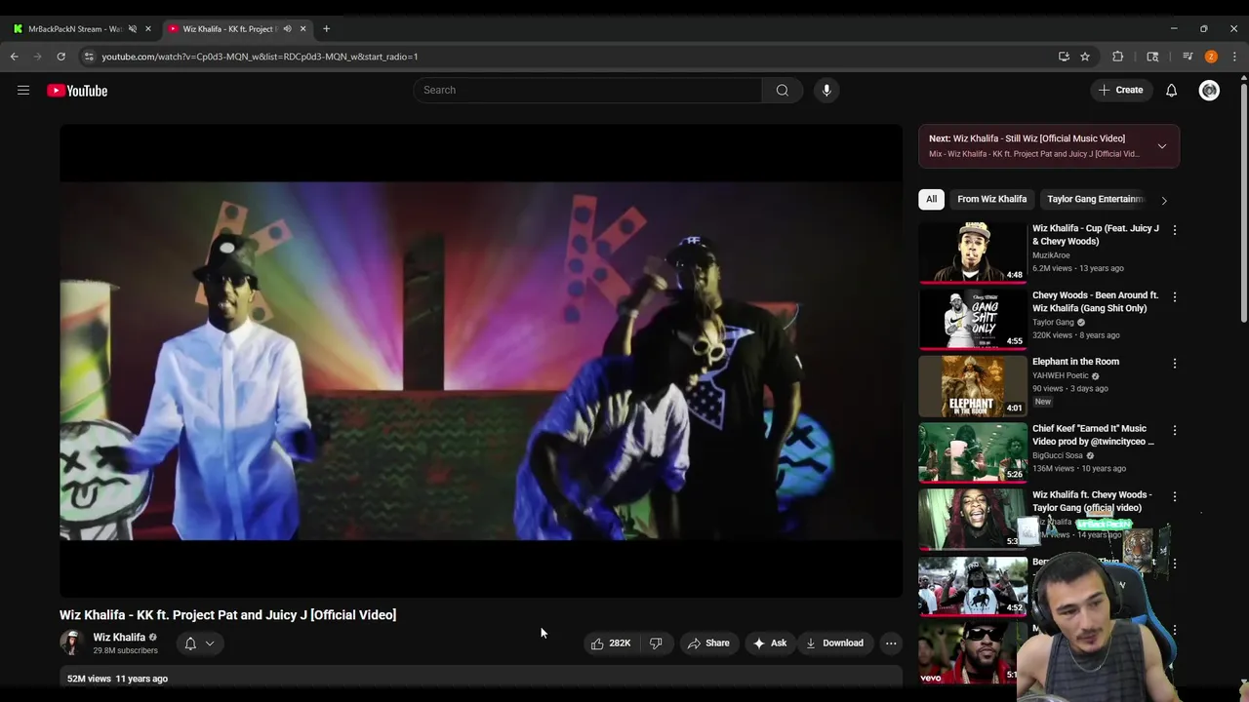Image resolution: width=1249 pixels, height=702 pixels.
Task: Click the Taylor Gang channel name
Action: click(1053, 322)
